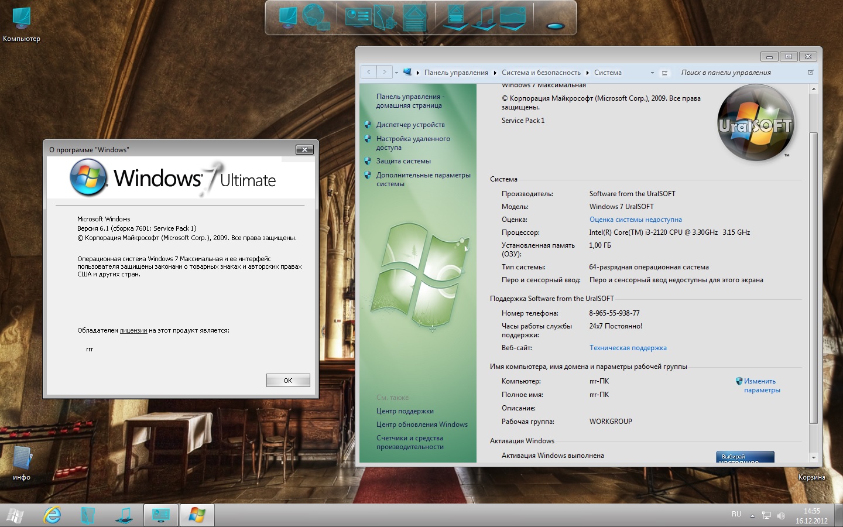Screen dimensions: 843x527
Task: Open Дополнительные параметры системы
Action: point(423,179)
